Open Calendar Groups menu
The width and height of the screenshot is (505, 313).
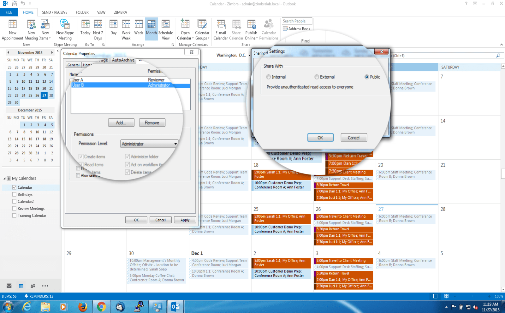[202, 30]
